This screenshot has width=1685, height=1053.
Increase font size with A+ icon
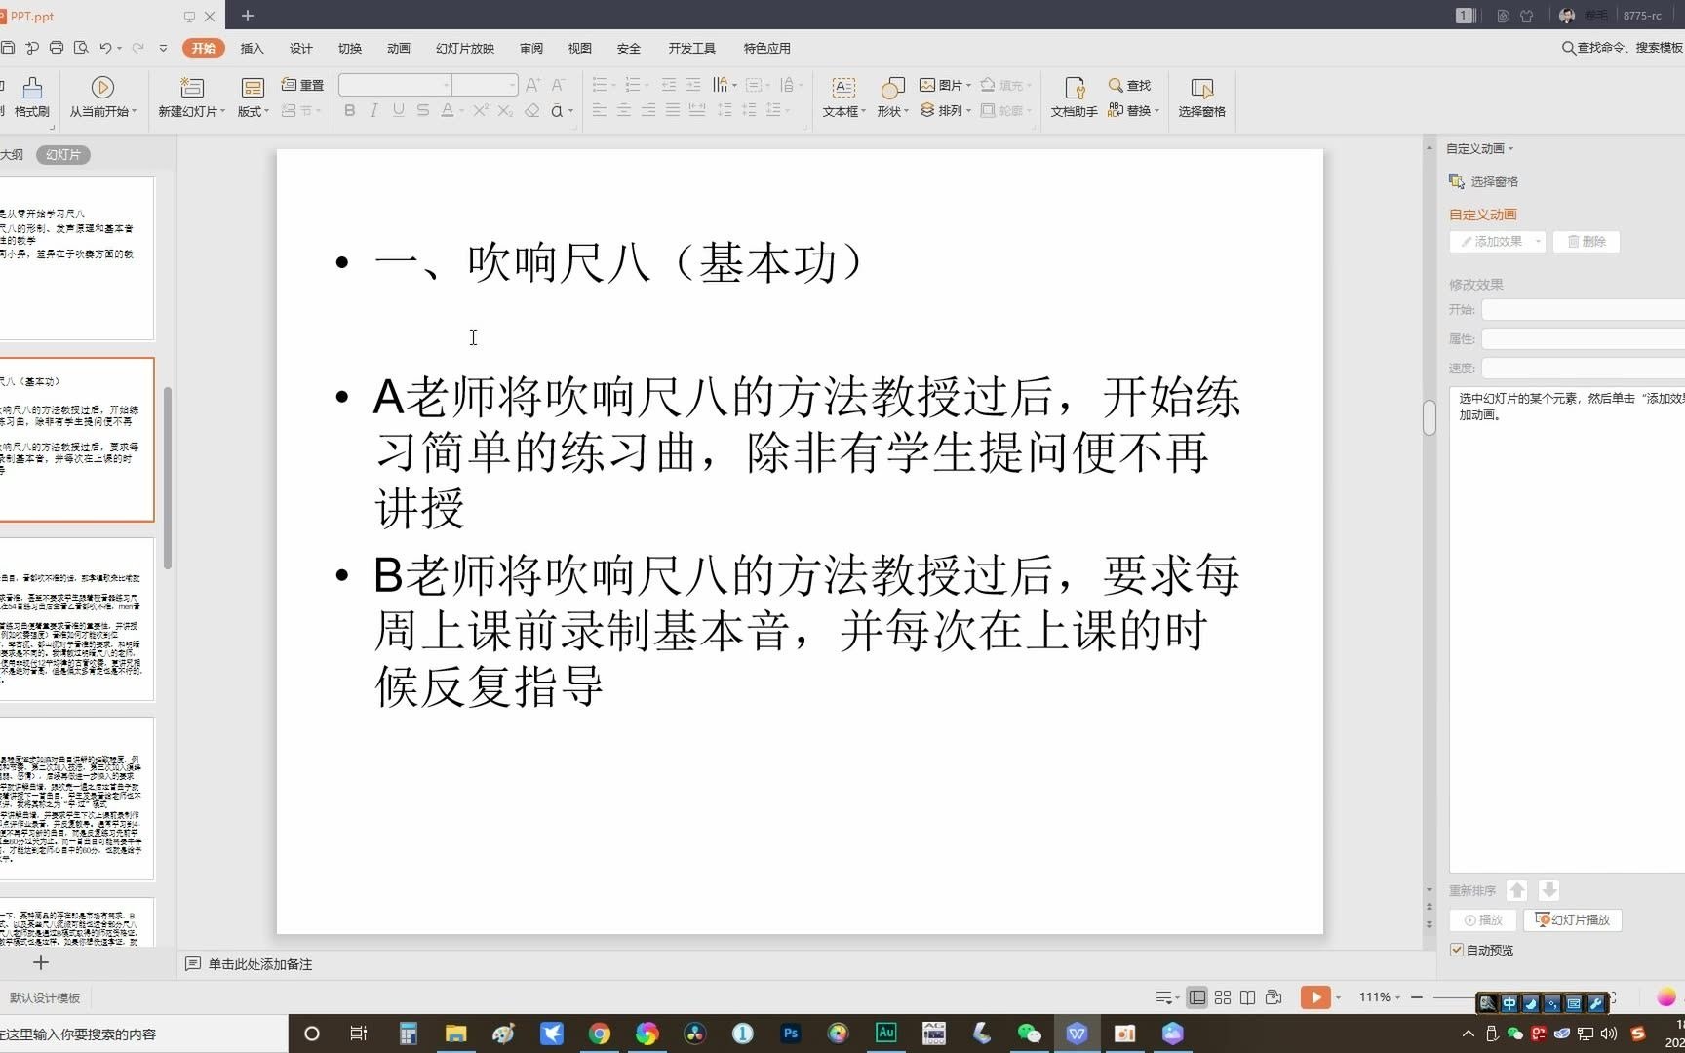click(532, 85)
